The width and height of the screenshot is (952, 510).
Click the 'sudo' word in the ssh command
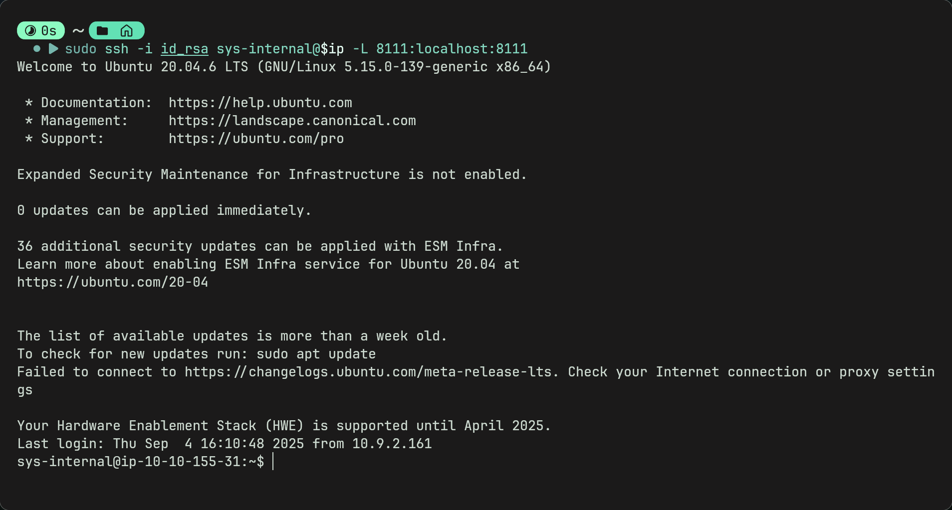pos(81,49)
